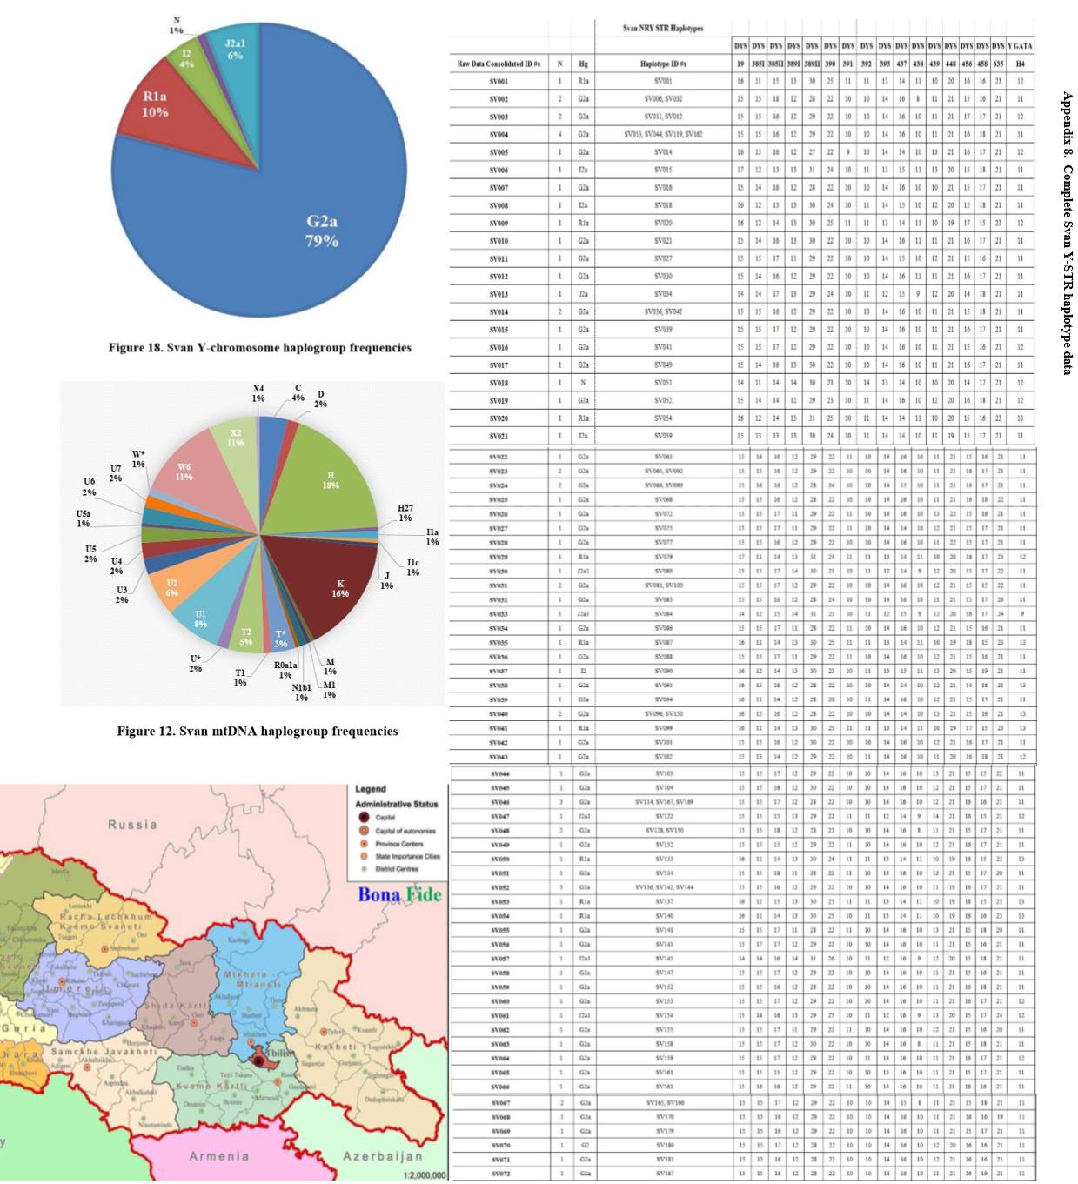Click the Hg column header
1078x1184 pixels.
pyautogui.click(x=583, y=64)
